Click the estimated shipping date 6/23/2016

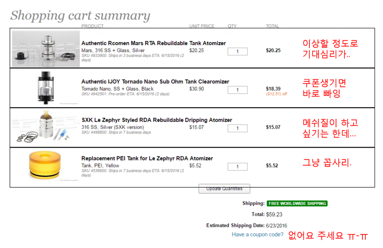click(x=276, y=226)
